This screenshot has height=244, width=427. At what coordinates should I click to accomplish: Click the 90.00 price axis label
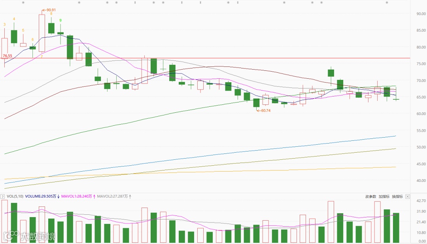tap(420, 13)
